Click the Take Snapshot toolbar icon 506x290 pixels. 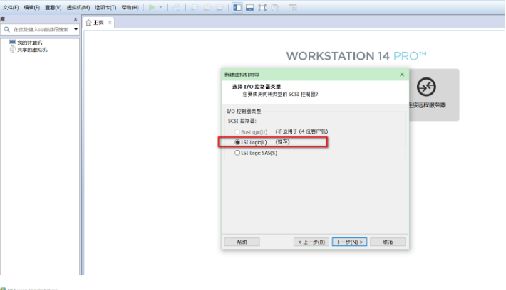[195, 7]
